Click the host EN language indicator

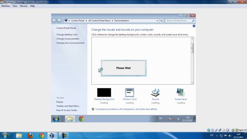pyautogui.click(x=212, y=135)
